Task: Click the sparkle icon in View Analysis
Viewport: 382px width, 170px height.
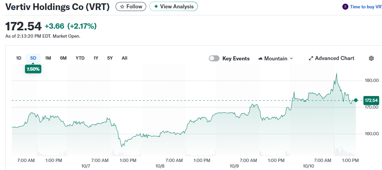Action: (156, 7)
